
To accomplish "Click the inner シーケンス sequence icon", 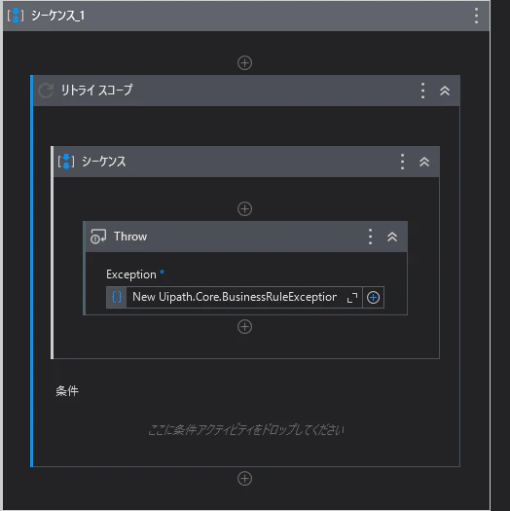I will 66,162.
